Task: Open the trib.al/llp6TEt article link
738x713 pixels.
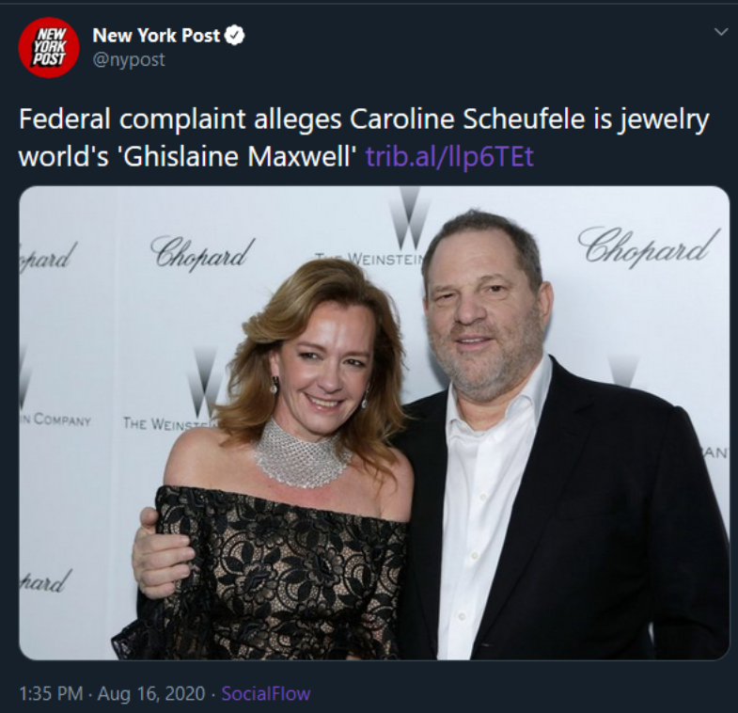Action: (x=448, y=154)
